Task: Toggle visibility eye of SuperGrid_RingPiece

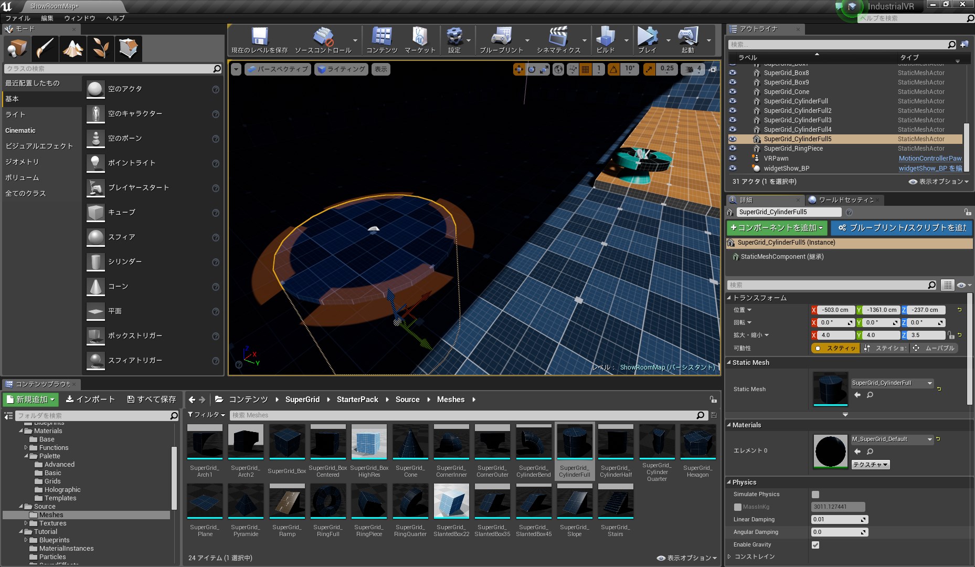Action: click(x=733, y=149)
